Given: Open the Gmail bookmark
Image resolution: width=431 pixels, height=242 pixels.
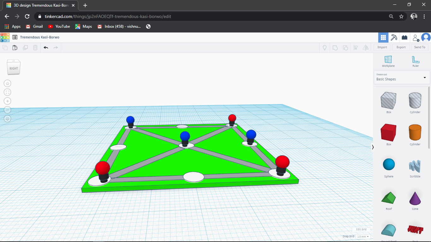Looking at the screenshot, I should pos(34,26).
